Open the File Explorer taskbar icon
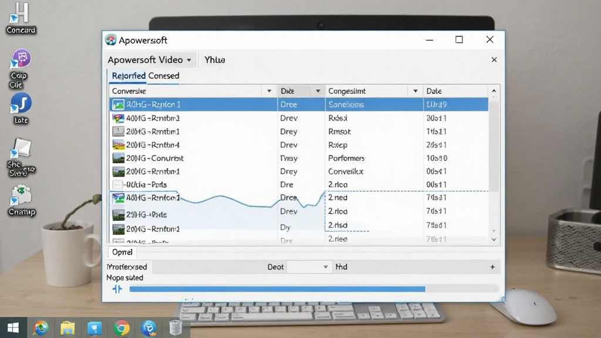The image size is (601, 338). pyautogui.click(x=67, y=328)
